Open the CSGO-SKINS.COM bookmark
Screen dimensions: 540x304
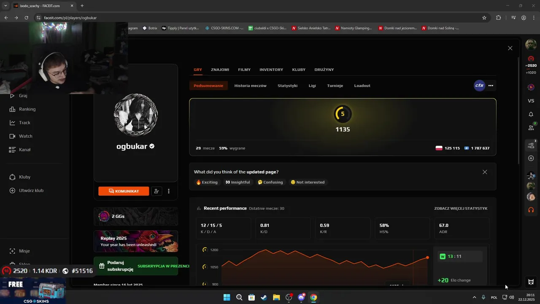point(224,28)
